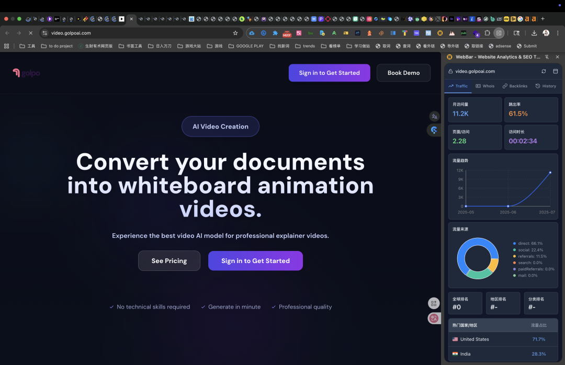
Task: Unpin the WebBar side panel
Action: point(547,57)
